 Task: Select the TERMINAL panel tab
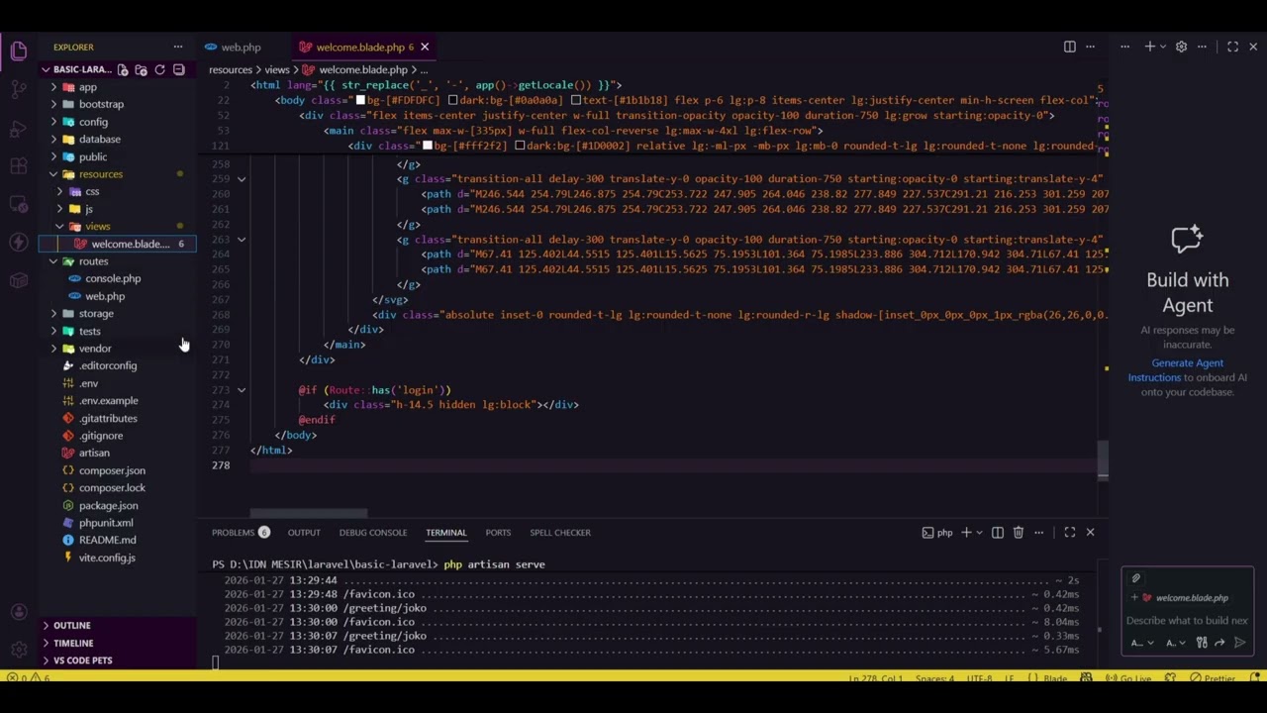pos(446,533)
